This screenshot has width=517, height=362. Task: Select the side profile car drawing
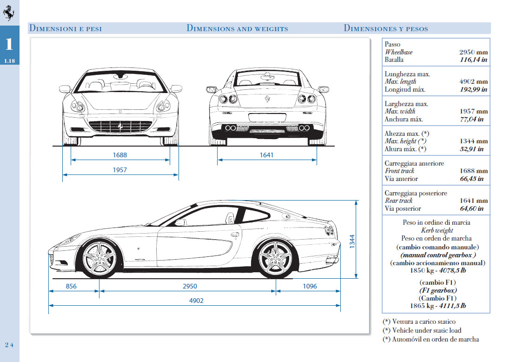point(193,240)
